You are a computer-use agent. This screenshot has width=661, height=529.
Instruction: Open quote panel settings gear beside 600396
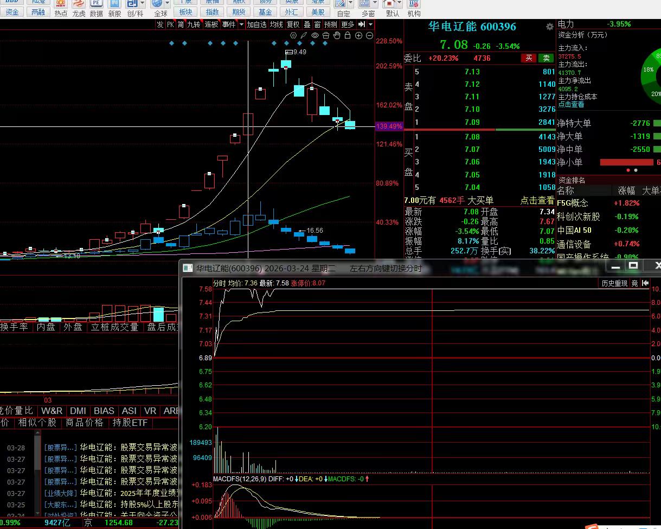(550, 27)
